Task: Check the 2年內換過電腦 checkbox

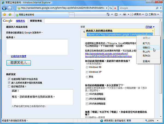Action: [x=87, y=99]
